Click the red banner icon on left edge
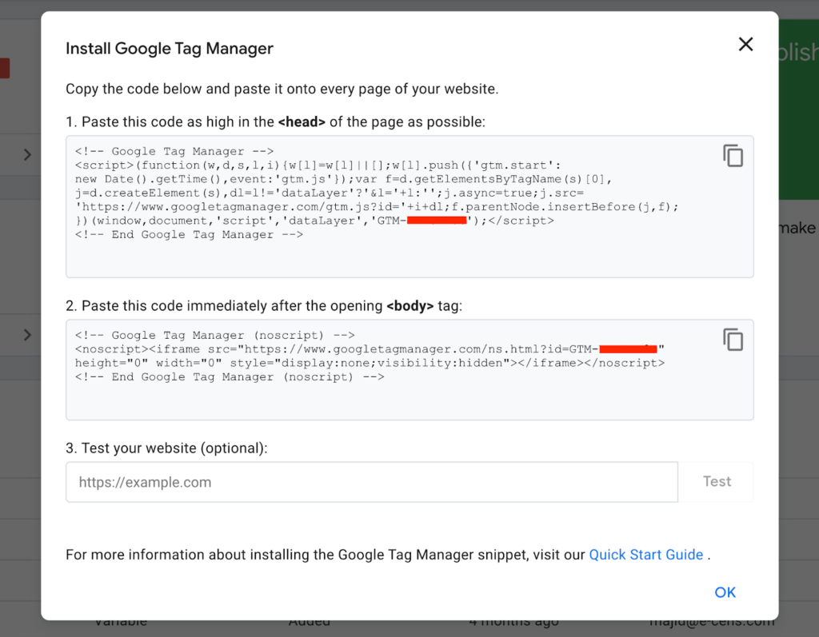The width and height of the screenshot is (819, 637). click(x=5, y=68)
